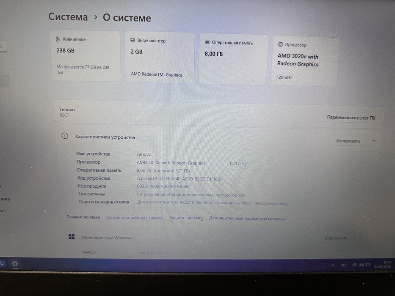Show hidden tray icons with the taskbar chevron
395x296 pixels.
pyautogui.click(x=333, y=265)
